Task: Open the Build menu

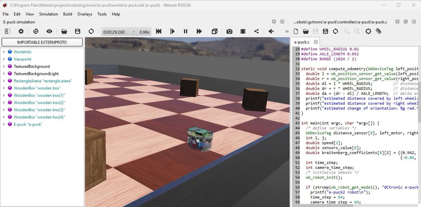Action: pyautogui.click(x=68, y=14)
